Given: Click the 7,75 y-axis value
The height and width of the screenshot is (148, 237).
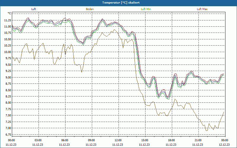Looking at the screenshot, I should point(8,109).
